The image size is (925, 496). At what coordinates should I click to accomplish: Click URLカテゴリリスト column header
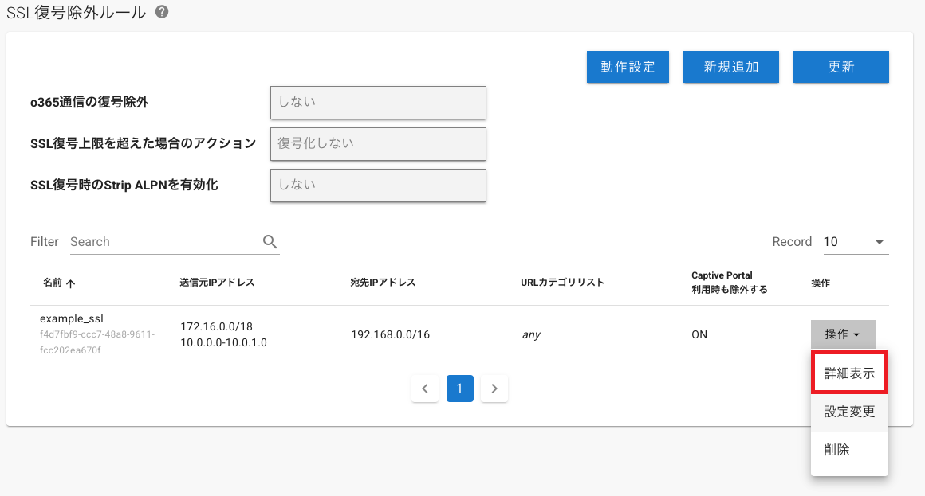click(562, 282)
